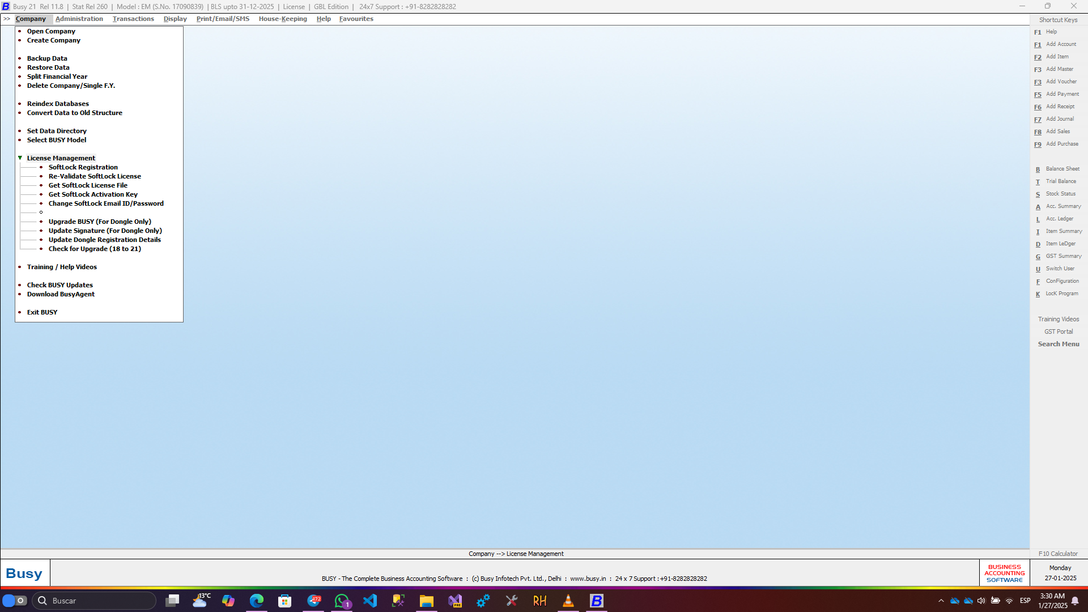Select Get SoftLock Activation Key
Viewport: 1088px width, 612px height.
[93, 194]
